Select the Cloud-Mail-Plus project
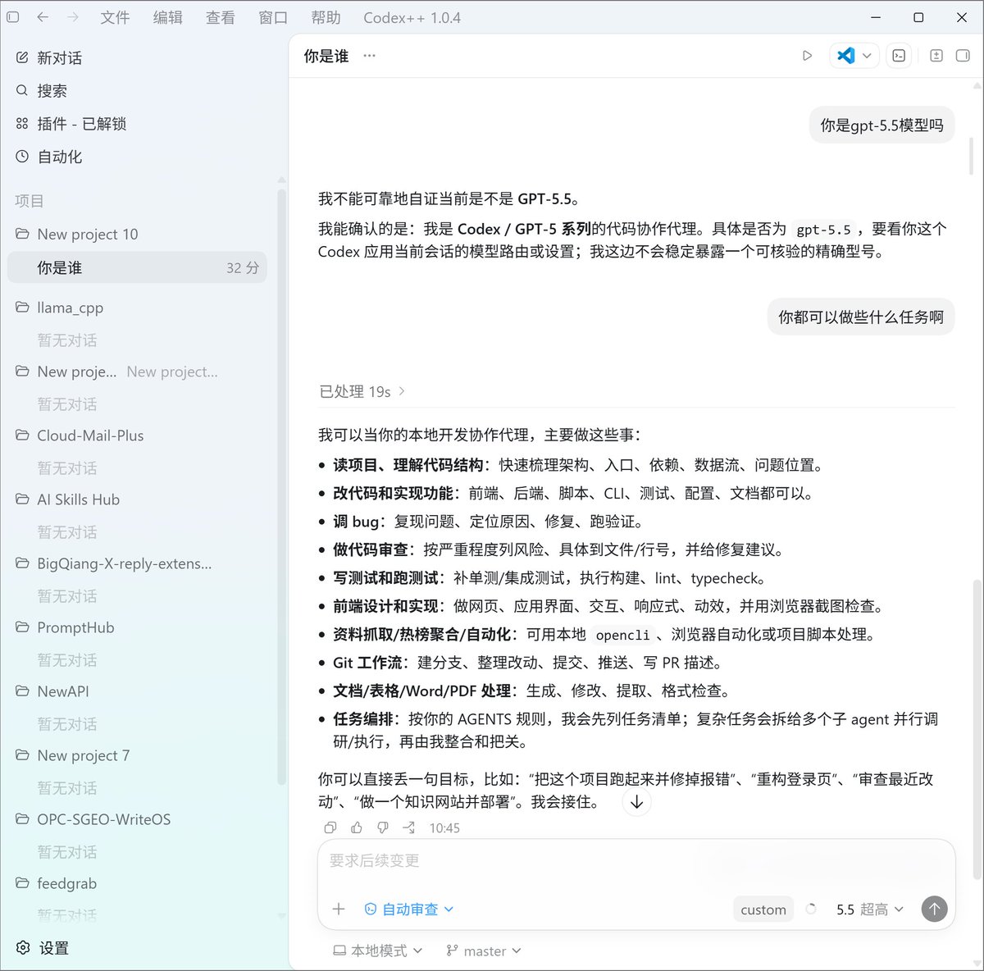This screenshot has width=984, height=971. point(138,435)
